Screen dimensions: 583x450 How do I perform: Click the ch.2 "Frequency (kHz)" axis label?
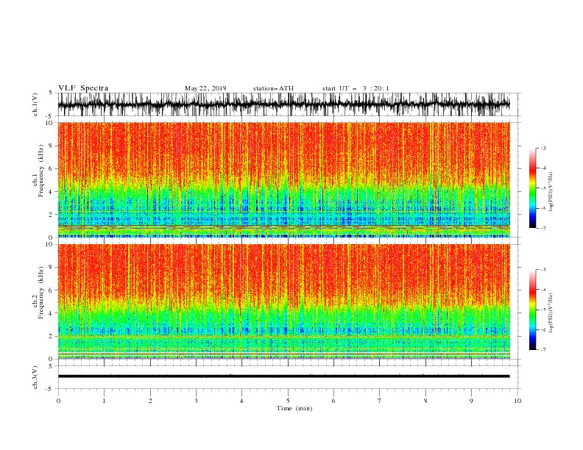[40, 292]
